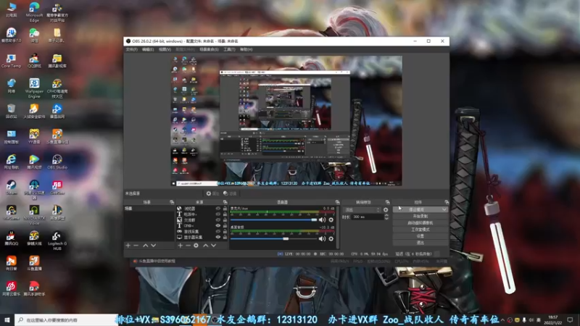The width and height of the screenshot is (580, 326).
Task: Mute the second mixer channel speaker icon
Action: point(322,239)
